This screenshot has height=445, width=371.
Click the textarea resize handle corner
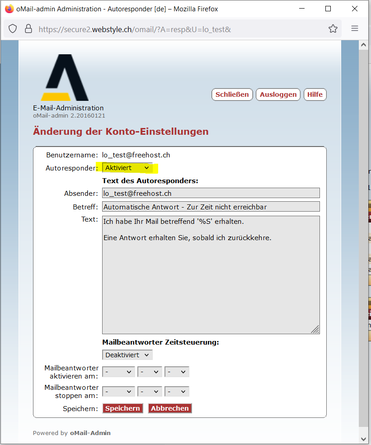[315, 329]
